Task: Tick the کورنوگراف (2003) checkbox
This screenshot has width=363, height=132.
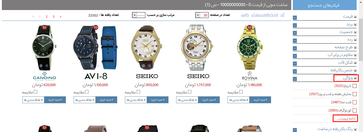Action: 354,110
